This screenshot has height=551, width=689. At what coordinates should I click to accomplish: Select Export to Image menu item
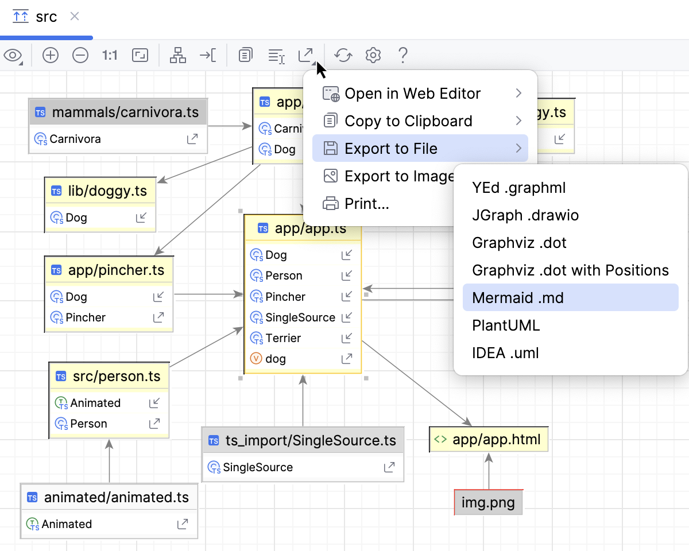click(x=384, y=176)
